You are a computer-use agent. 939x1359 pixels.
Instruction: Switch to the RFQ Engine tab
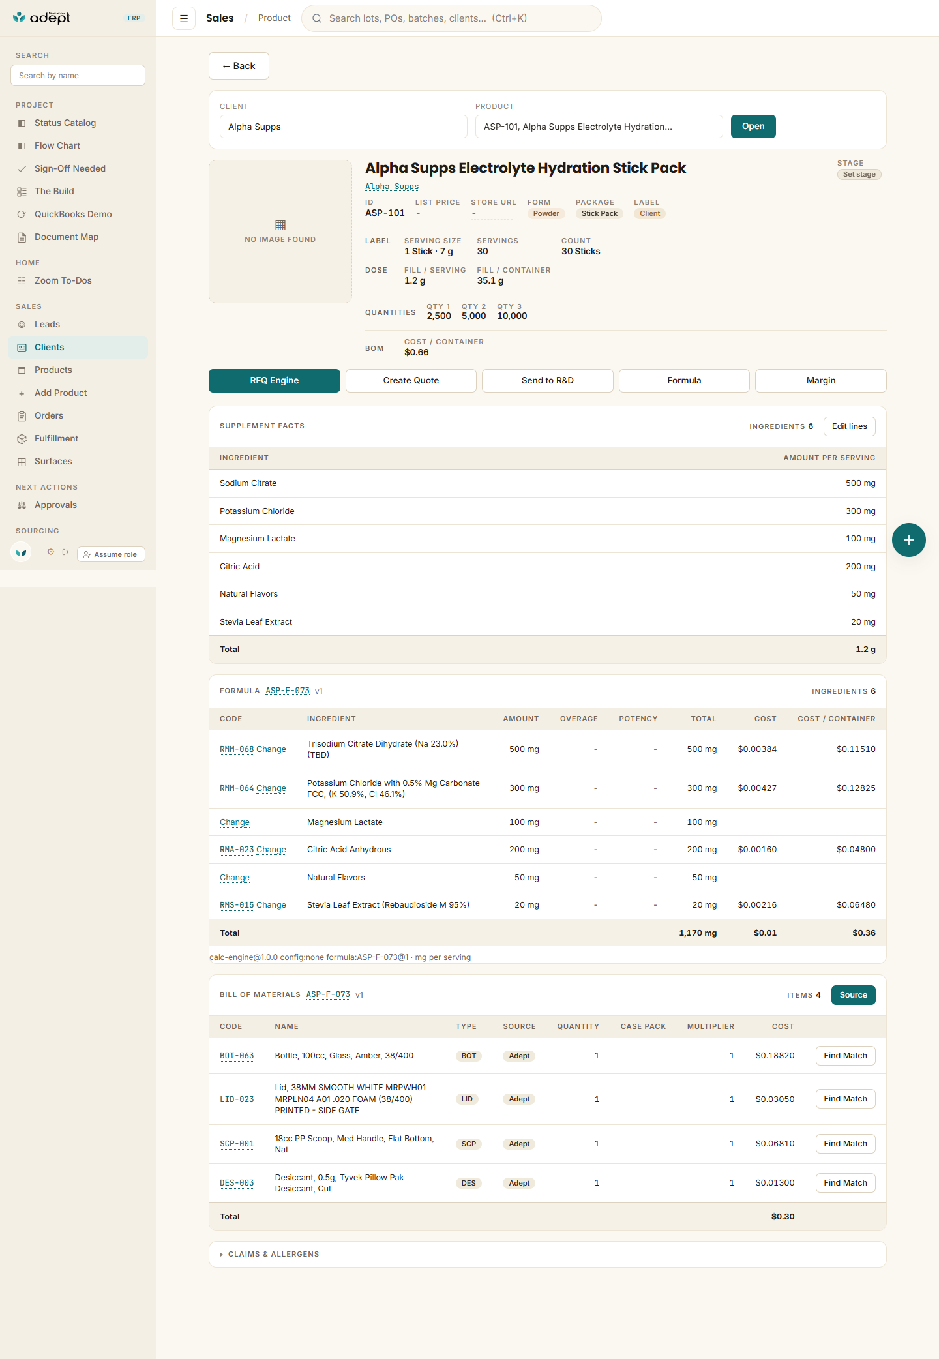click(275, 381)
